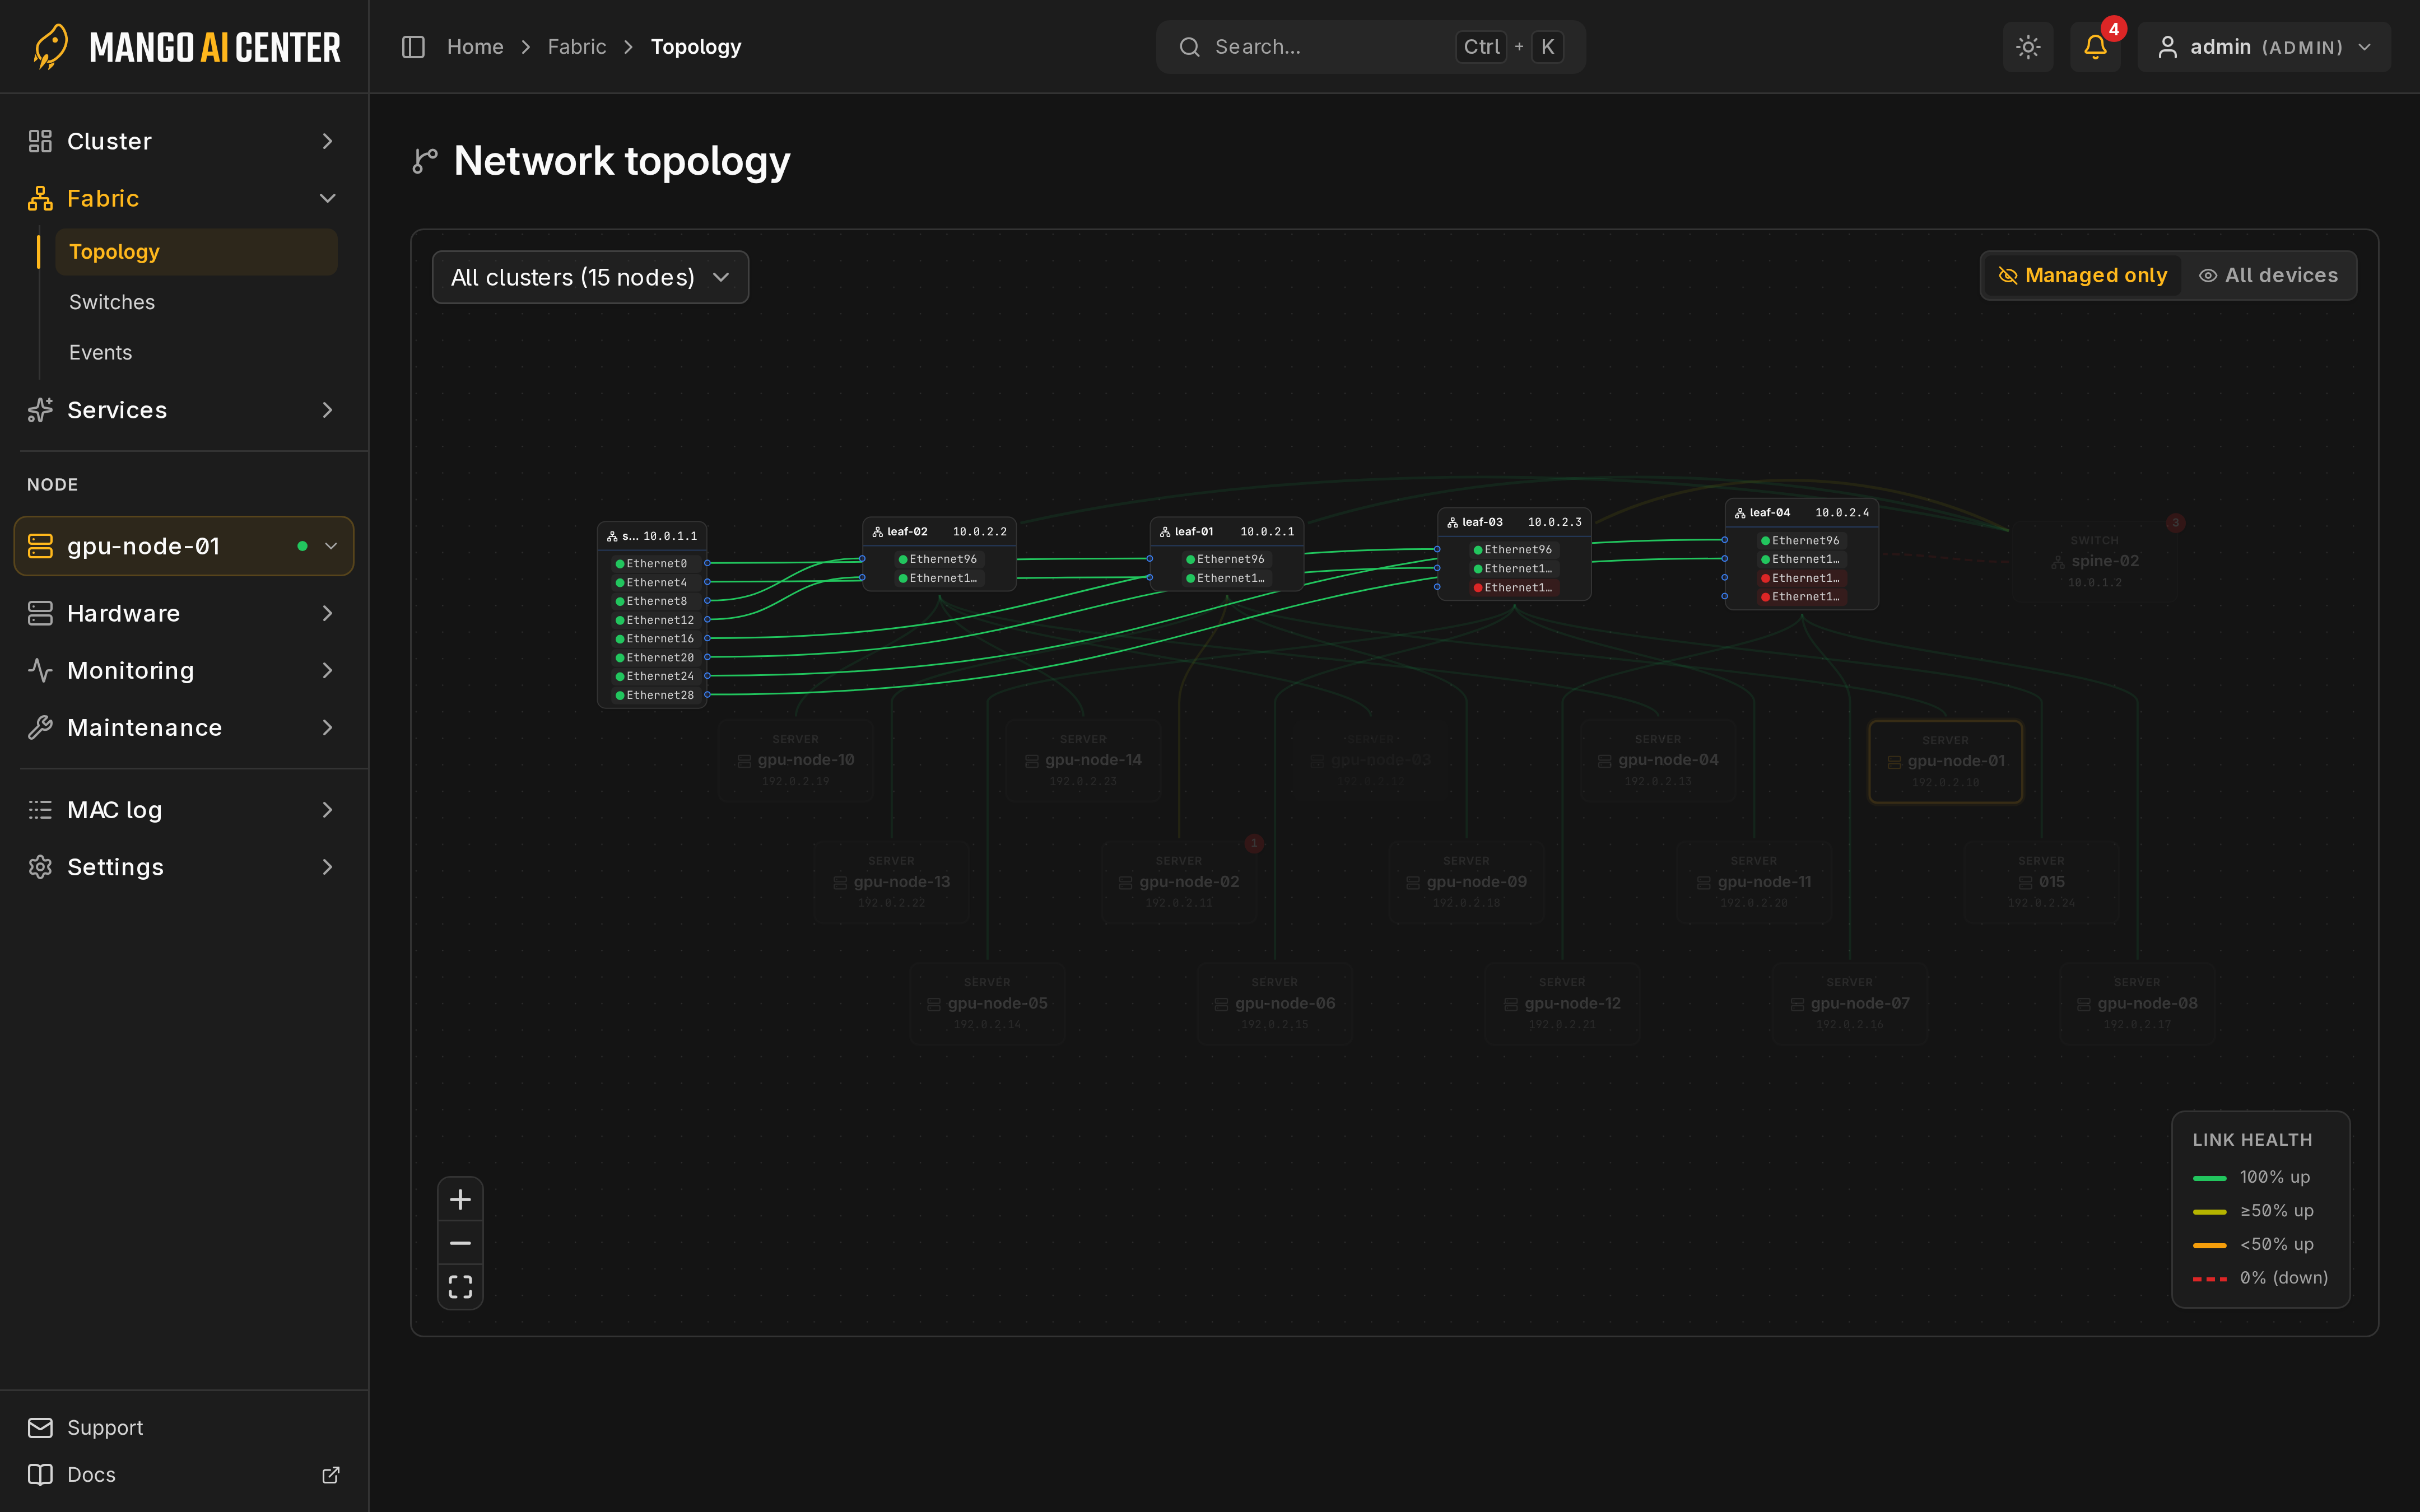
Task: Expand the MAC log menu
Action: [184, 810]
